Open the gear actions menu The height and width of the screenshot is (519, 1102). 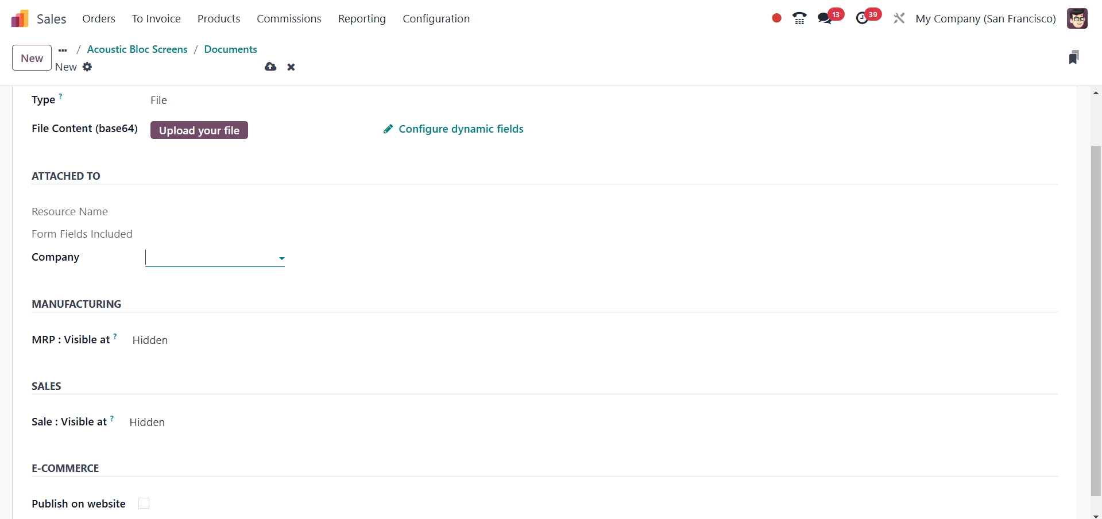(x=87, y=67)
